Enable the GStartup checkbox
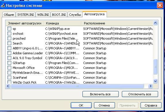The width and height of the screenshot is (165, 112). click(9, 63)
